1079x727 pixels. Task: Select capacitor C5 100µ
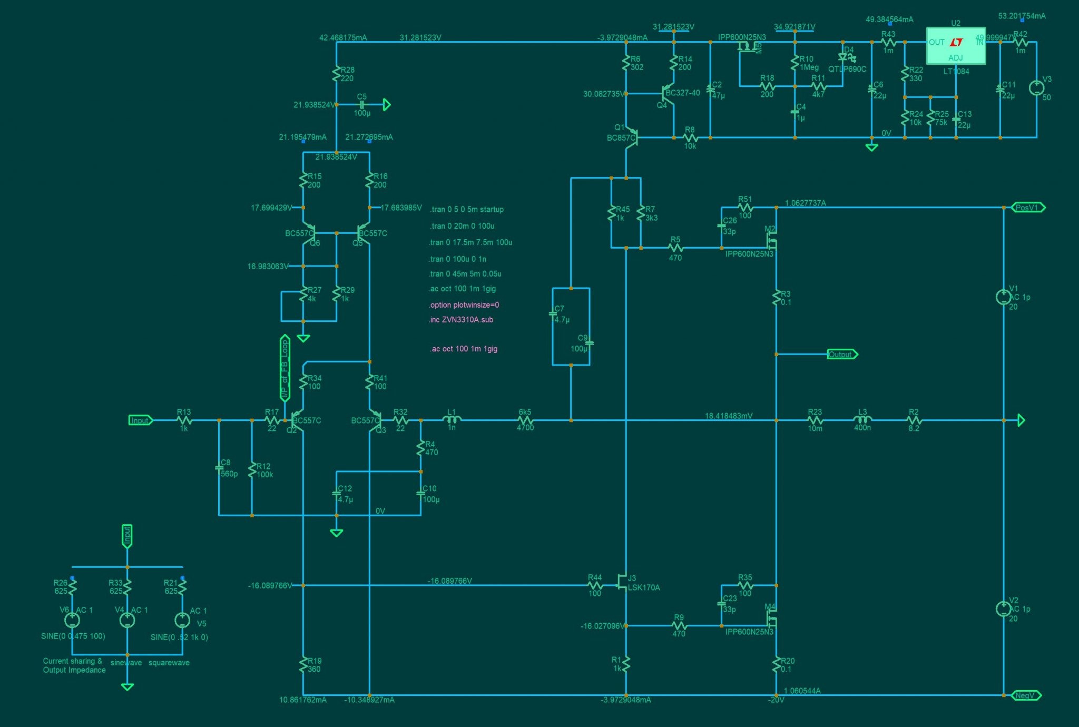(362, 105)
